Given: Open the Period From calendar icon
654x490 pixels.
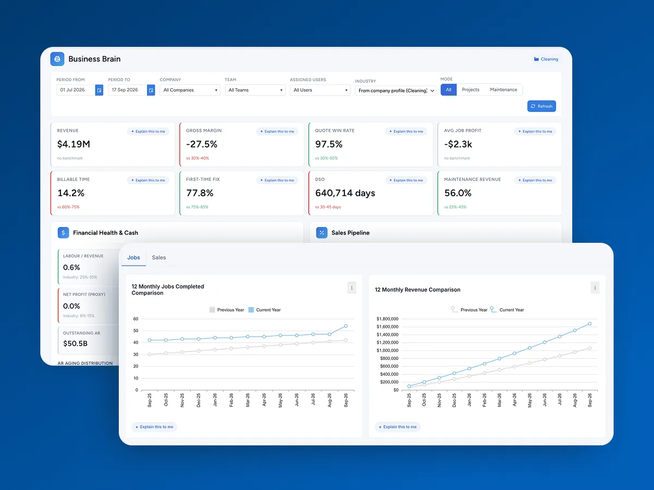Looking at the screenshot, I should point(99,90).
